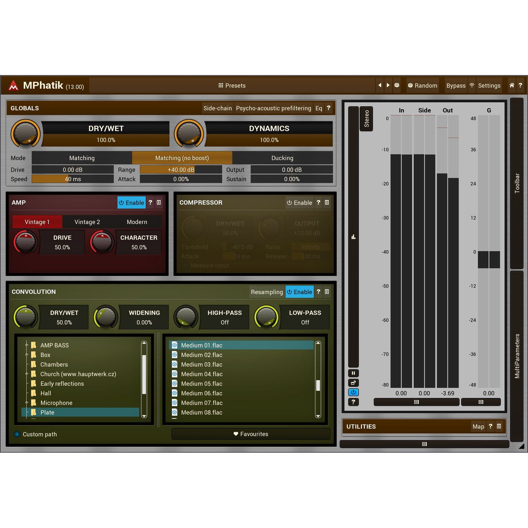Click the next preset arrow
The height and width of the screenshot is (528, 528).
coord(388,86)
